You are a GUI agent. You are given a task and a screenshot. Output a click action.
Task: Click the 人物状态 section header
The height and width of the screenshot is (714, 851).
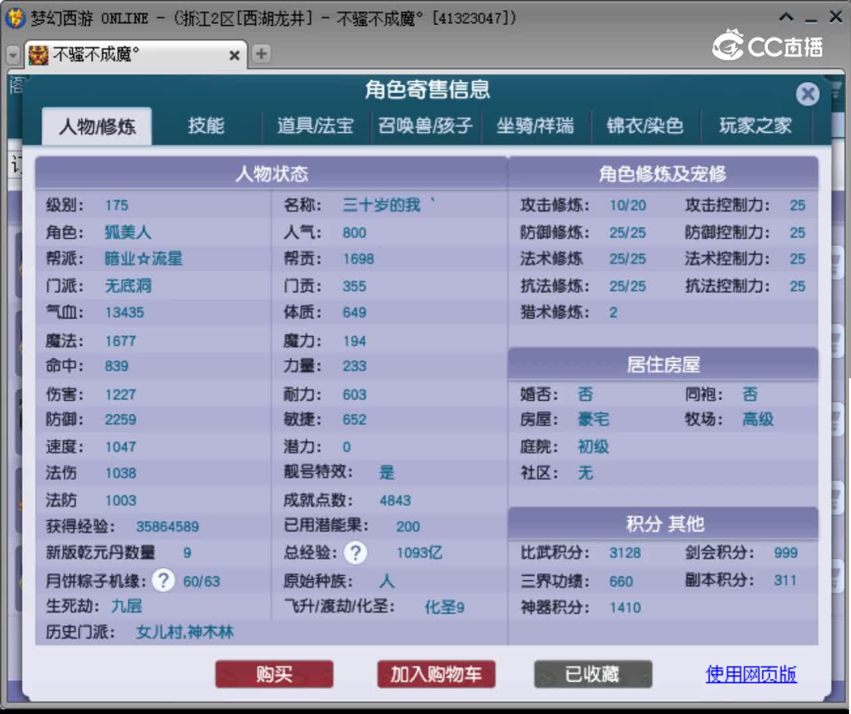click(x=271, y=174)
